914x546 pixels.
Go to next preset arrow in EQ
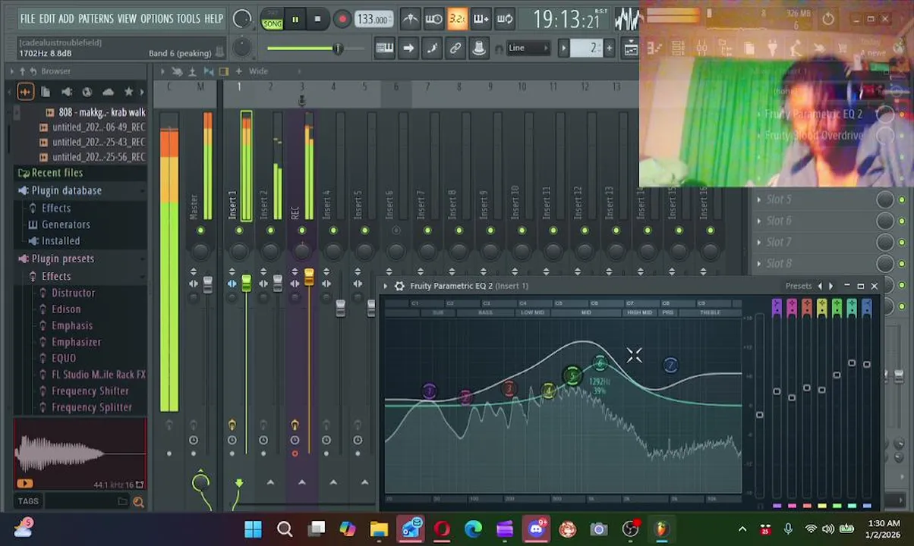coord(830,286)
